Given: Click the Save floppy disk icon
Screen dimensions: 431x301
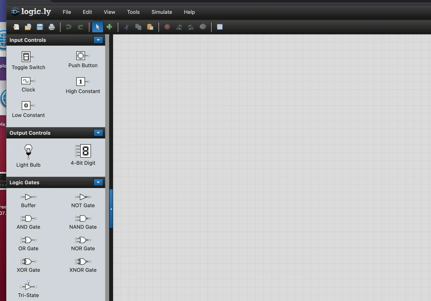Looking at the screenshot, I should 40,27.
